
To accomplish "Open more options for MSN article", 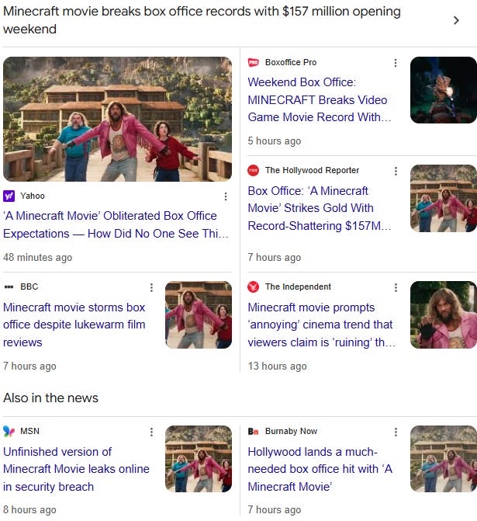I will [151, 432].
